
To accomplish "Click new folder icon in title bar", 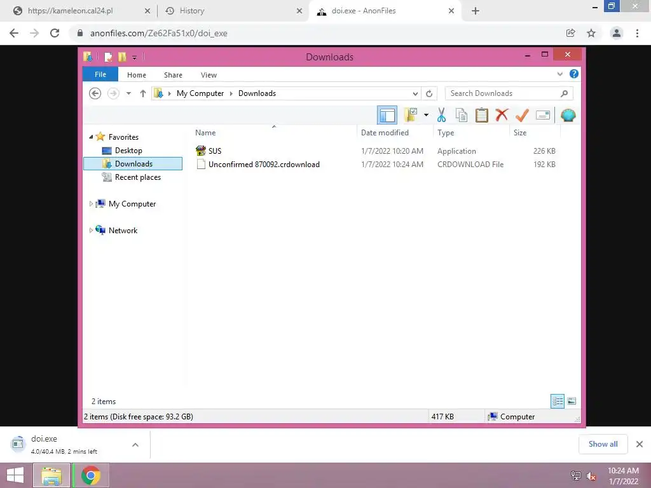I will (122, 57).
